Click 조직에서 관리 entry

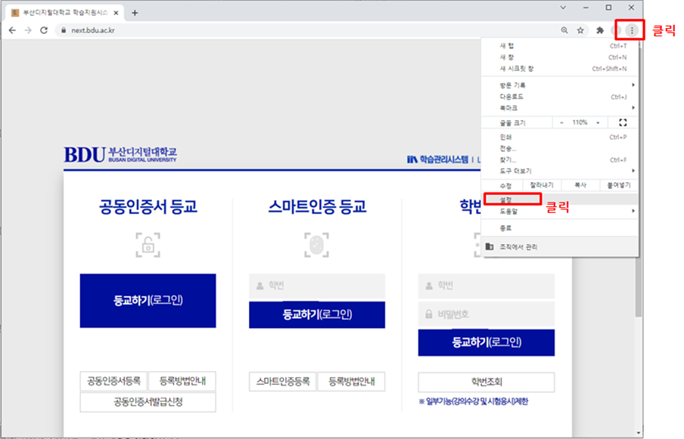[560, 246]
